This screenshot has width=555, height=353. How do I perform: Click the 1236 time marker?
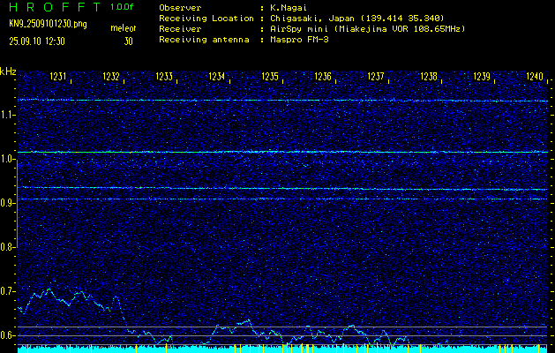[323, 76]
